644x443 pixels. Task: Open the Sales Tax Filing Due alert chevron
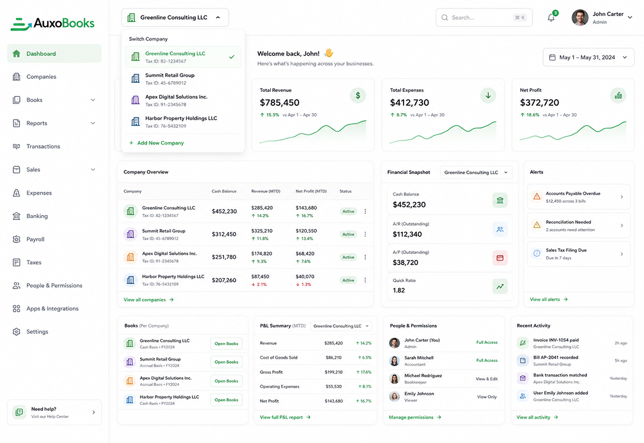tap(622, 254)
